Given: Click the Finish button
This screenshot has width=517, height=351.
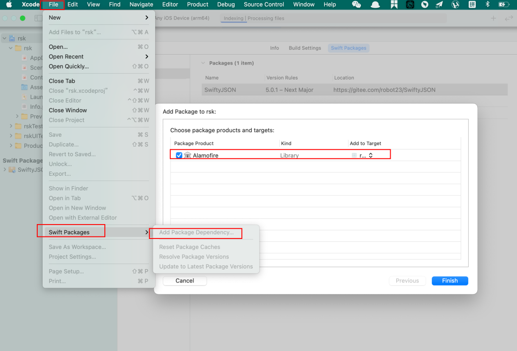Looking at the screenshot, I should click(x=450, y=281).
